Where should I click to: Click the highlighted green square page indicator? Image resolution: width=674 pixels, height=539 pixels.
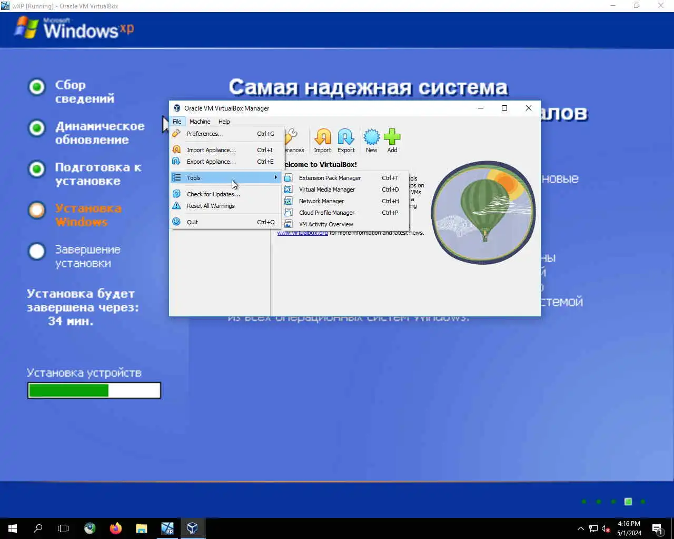pos(628,502)
